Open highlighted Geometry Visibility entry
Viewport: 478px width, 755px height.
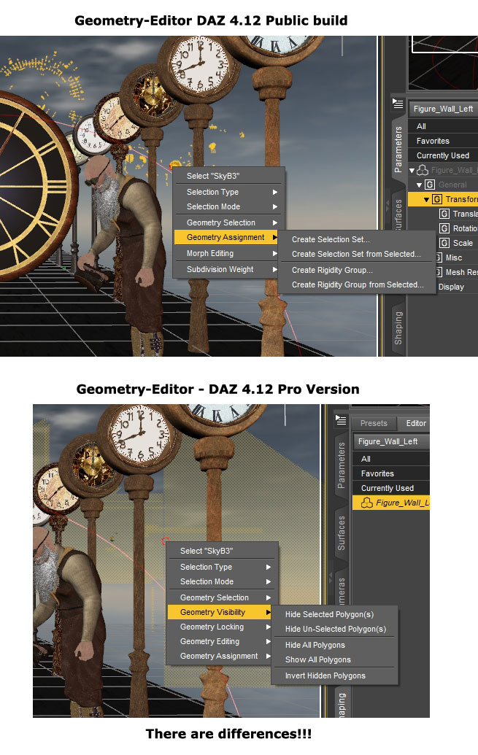pos(219,612)
